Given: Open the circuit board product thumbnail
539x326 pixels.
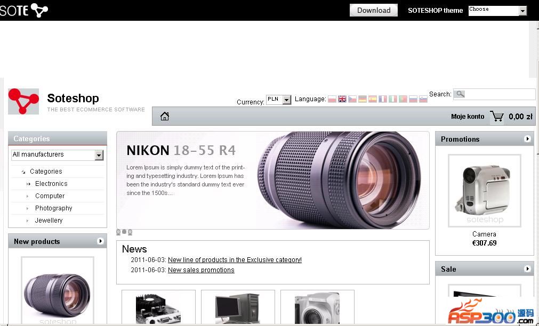Looking at the screenshot, I should (x=158, y=307).
